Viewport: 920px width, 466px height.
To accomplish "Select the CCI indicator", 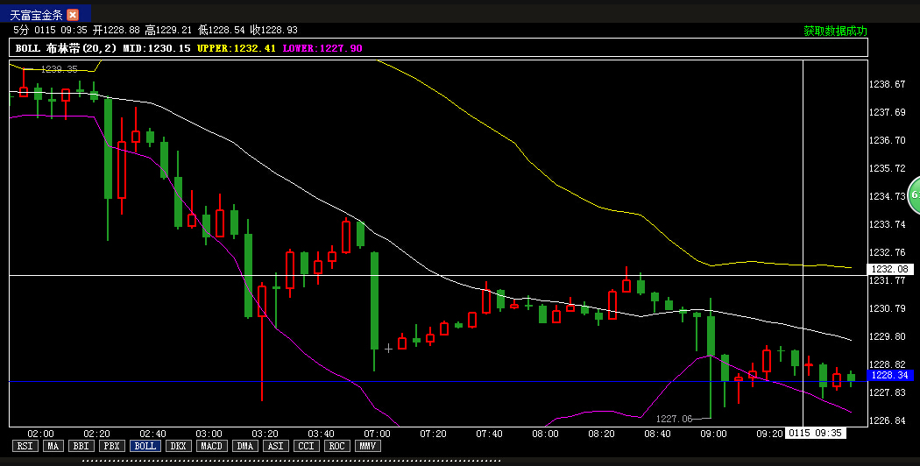I will click(306, 446).
